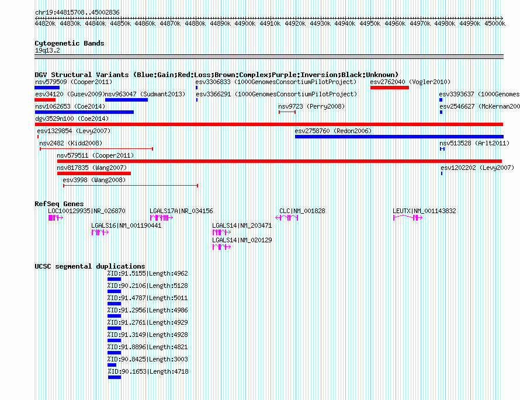Select the blue esv2758760 variant bar
The width and height of the screenshot is (520, 400).
[399, 137]
